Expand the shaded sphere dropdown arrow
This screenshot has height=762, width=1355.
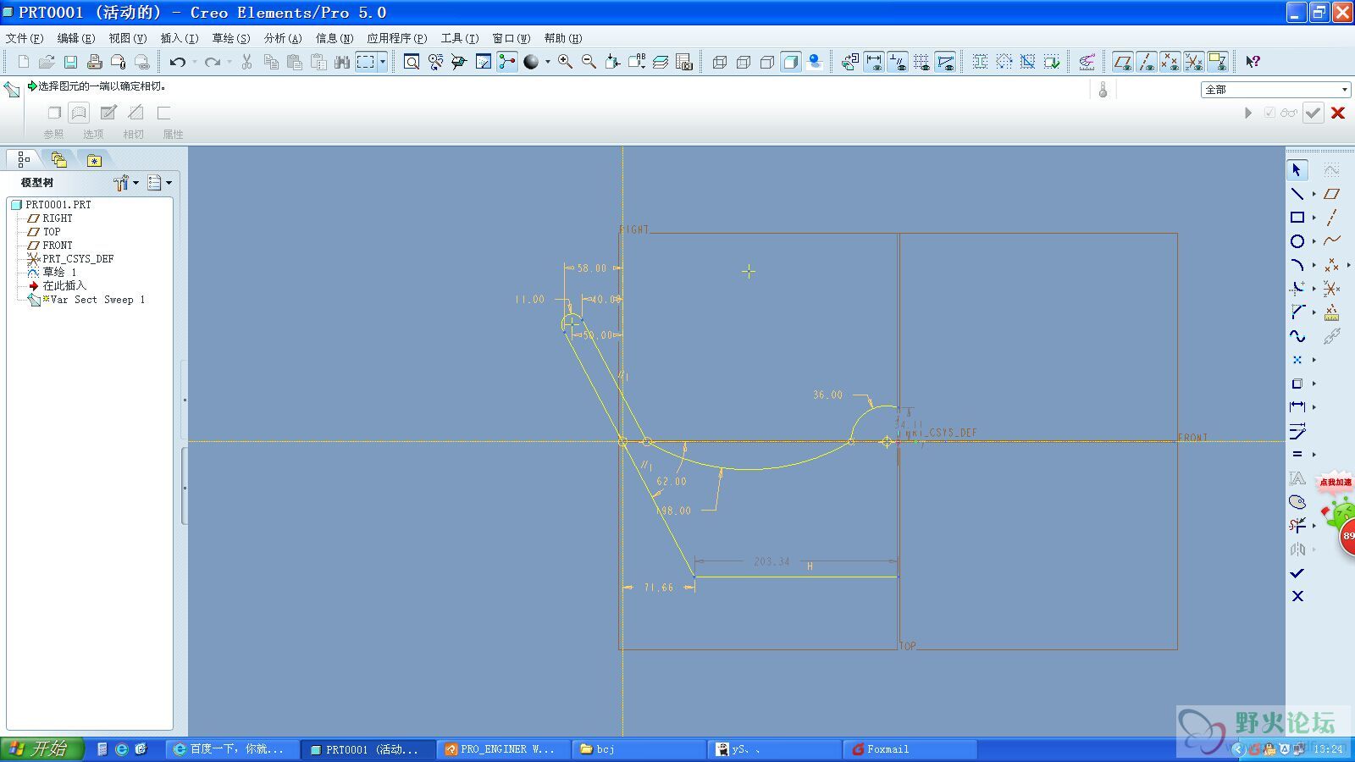[547, 62]
